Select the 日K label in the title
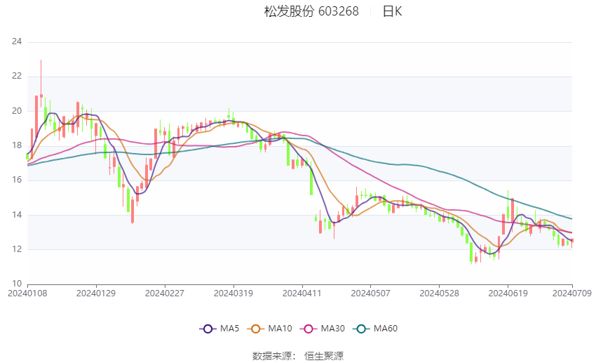 392,11
